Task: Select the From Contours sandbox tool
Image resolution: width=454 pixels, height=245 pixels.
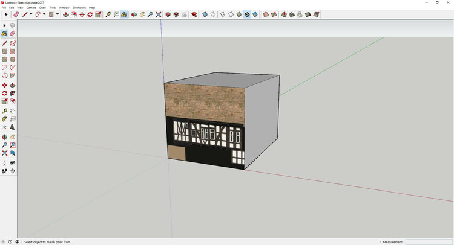Action: pos(266,14)
